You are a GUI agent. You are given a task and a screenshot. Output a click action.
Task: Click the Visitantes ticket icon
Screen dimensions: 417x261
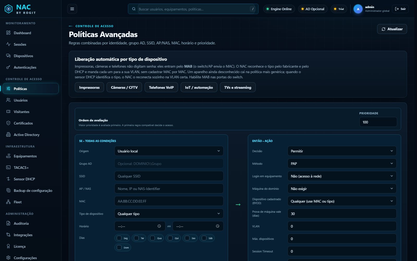(8, 112)
